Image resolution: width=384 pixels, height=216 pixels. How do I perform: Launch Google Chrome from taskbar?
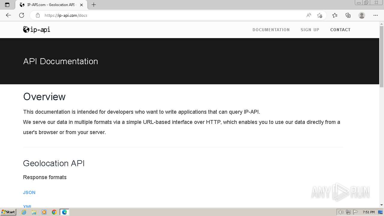[x=54, y=212]
